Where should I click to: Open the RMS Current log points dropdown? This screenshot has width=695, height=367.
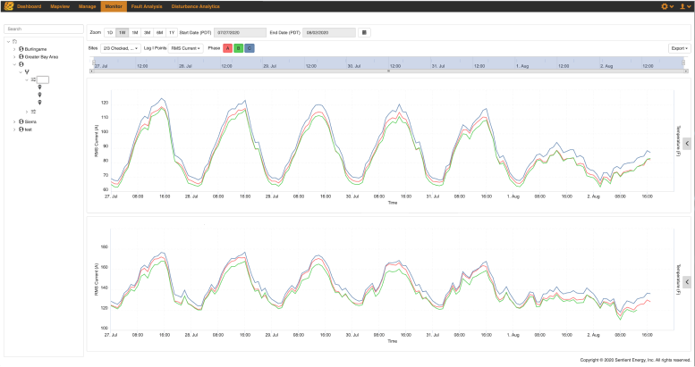point(186,48)
